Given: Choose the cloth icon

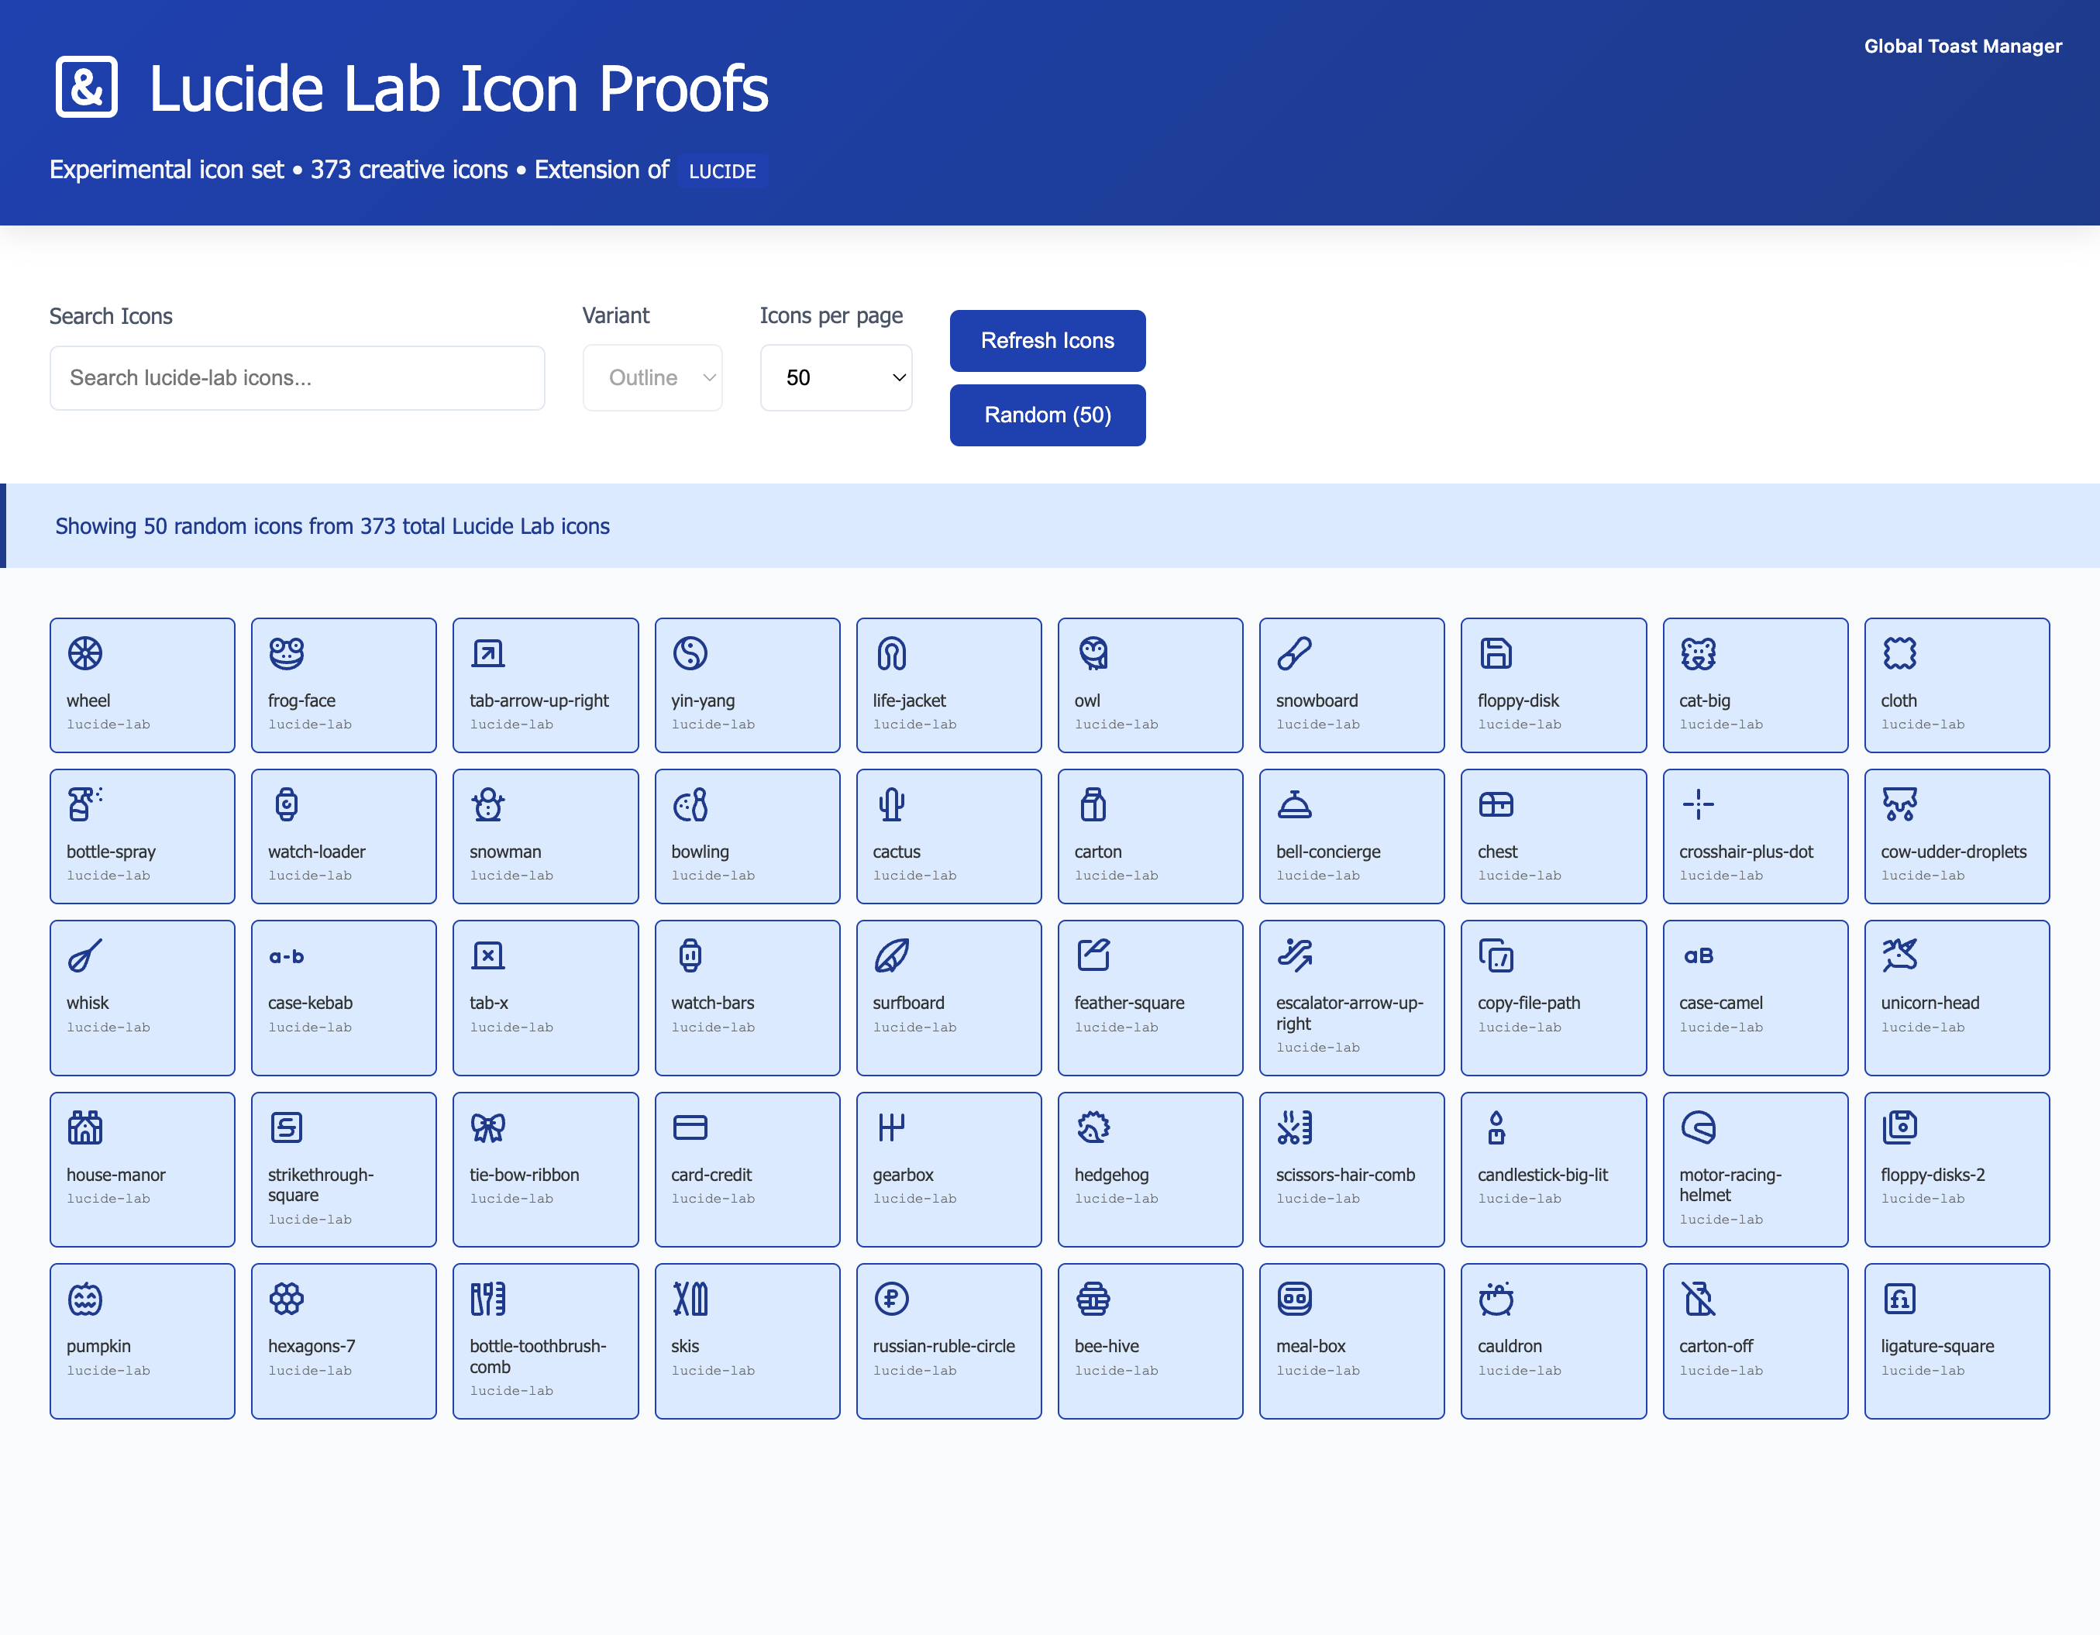Looking at the screenshot, I should 1900,653.
